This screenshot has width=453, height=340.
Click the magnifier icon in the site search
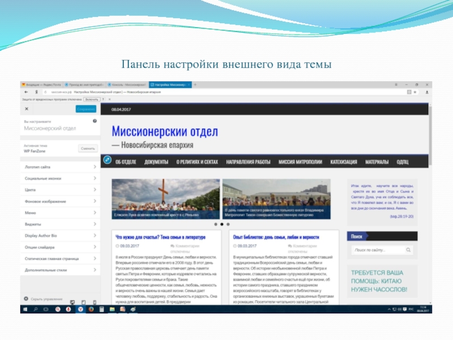408,250
